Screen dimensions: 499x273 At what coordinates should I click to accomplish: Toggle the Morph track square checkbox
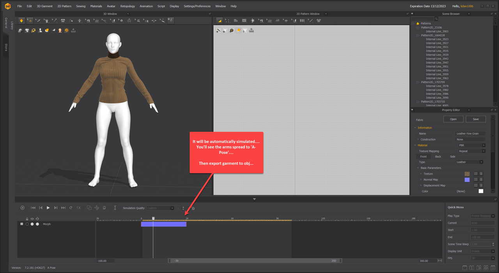[22, 224]
